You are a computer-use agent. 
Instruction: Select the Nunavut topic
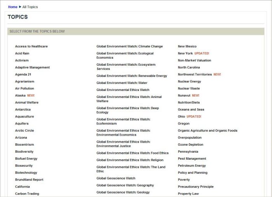pyautogui.click(x=184, y=96)
